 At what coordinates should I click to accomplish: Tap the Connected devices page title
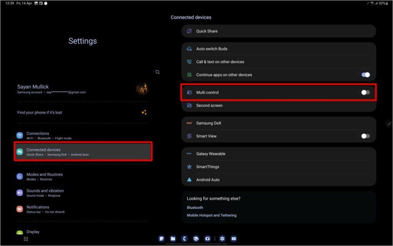tap(191, 17)
